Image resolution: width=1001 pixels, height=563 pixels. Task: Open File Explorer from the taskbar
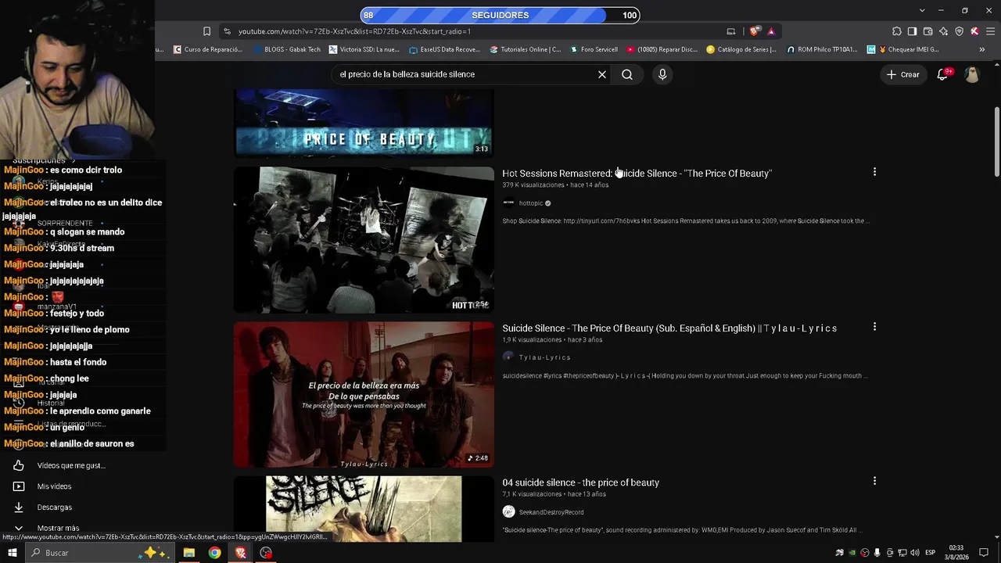point(189,553)
